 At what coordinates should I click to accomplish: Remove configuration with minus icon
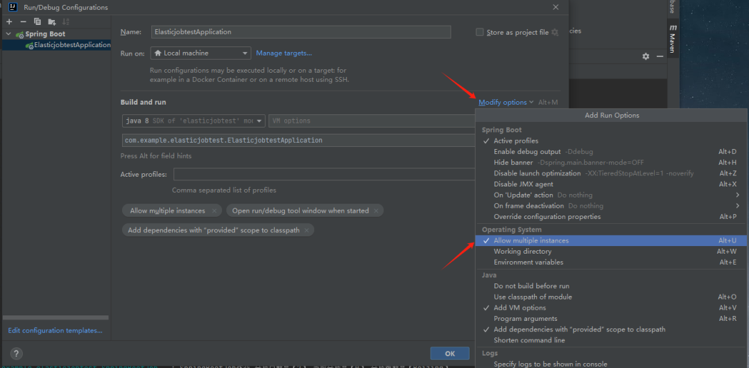[23, 21]
